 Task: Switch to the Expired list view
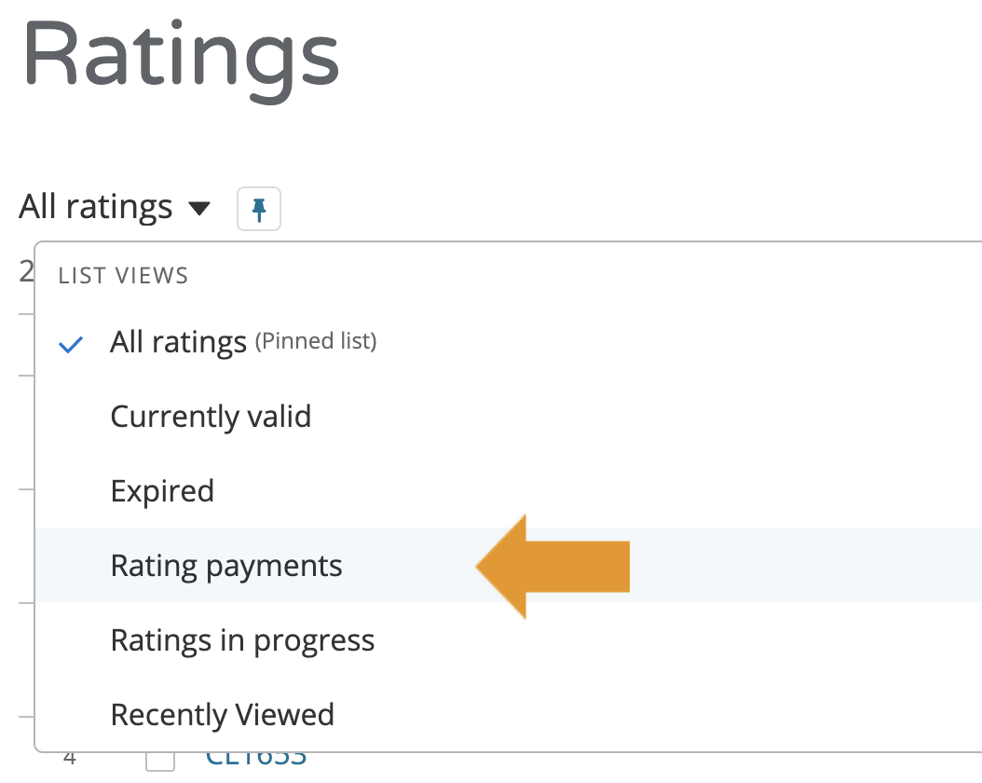(x=162, y=491)
